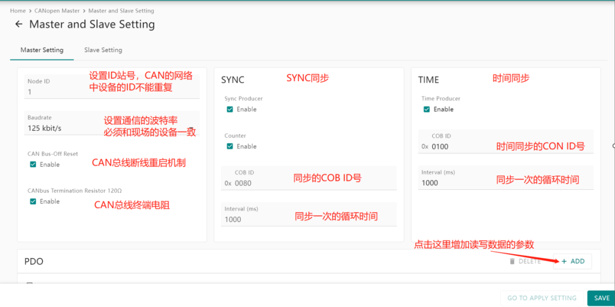The height and width of the screenshot is (307, 615).
Task: Click the TIME Interval (ms) field
Action: [x=506, y=178]
